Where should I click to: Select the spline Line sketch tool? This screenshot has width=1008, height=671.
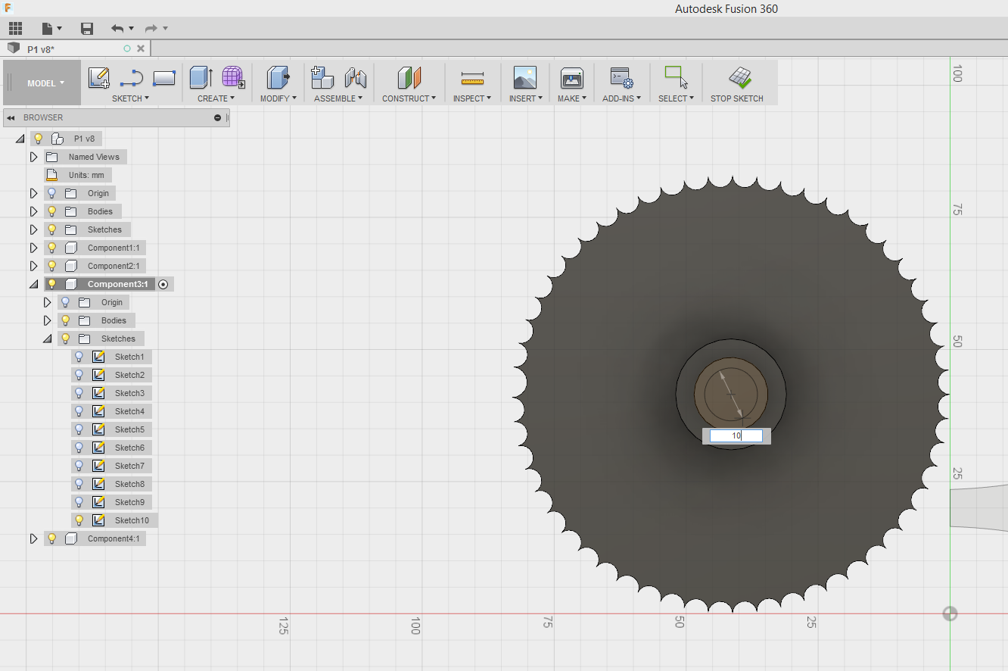132,77
